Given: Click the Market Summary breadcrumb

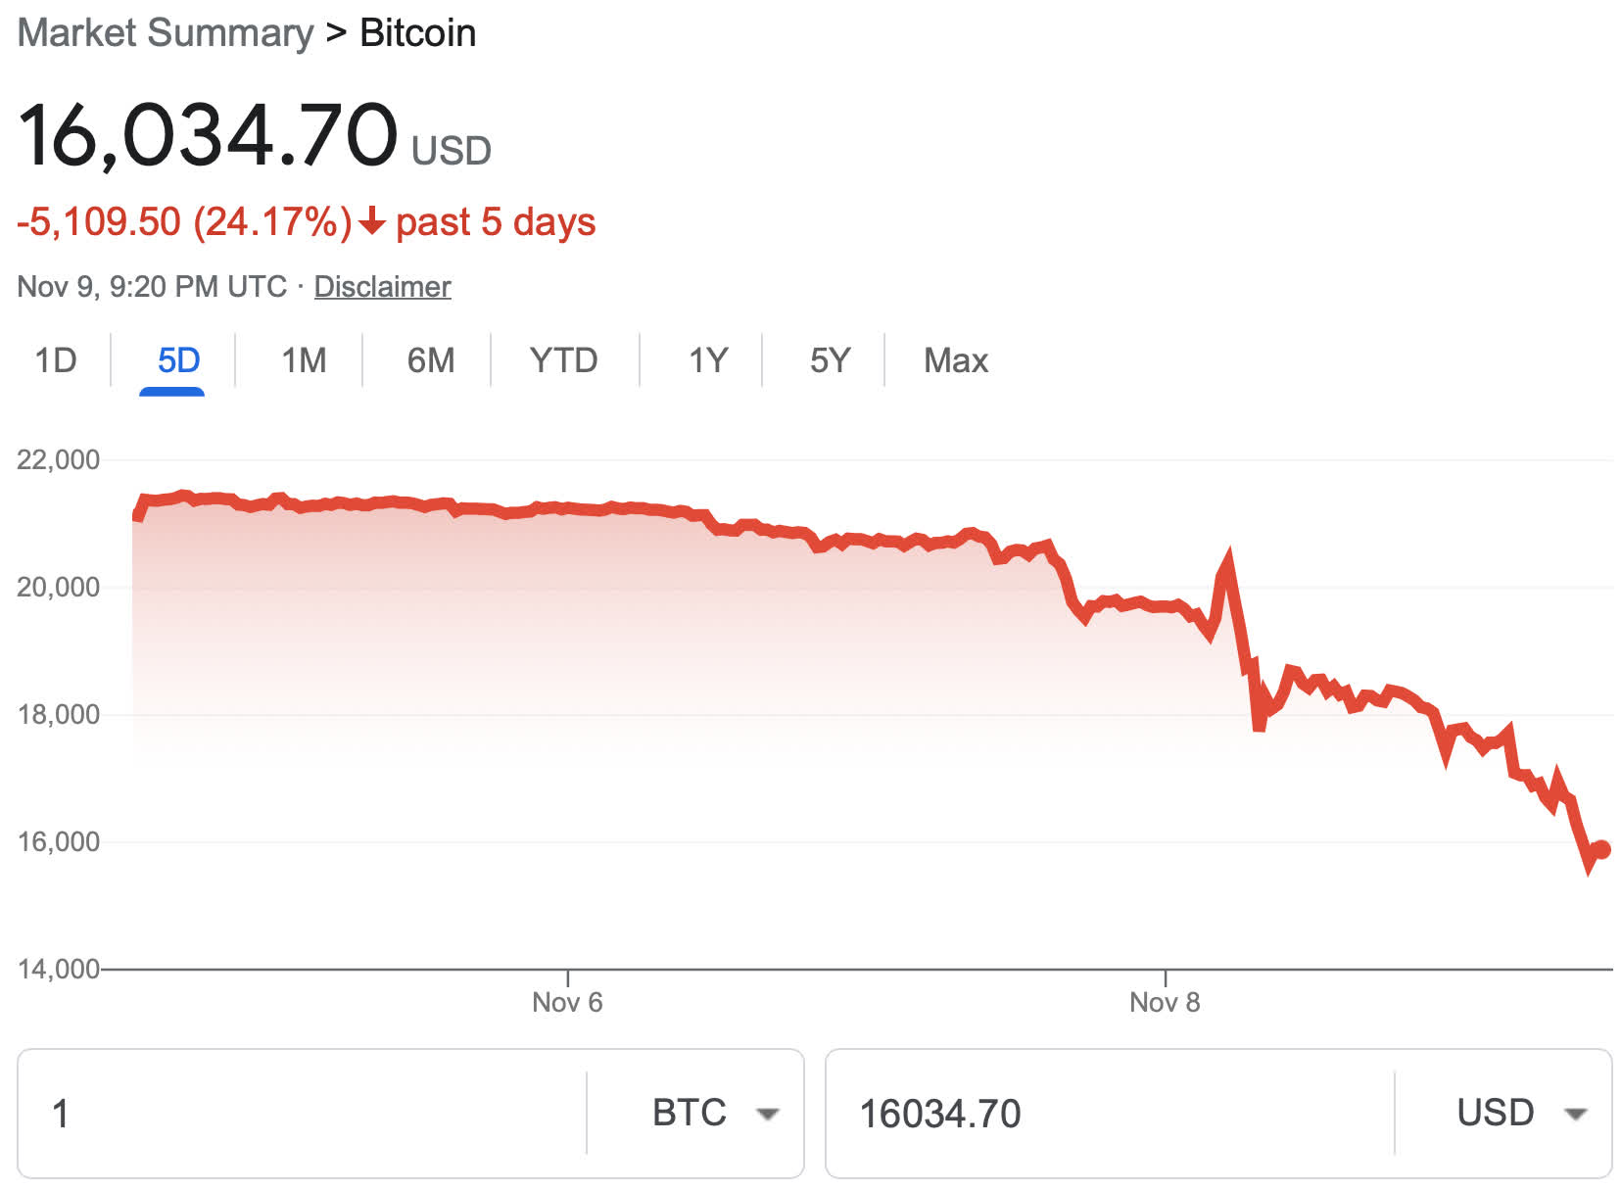Looking at the screenshot, I should coord(166,33).
